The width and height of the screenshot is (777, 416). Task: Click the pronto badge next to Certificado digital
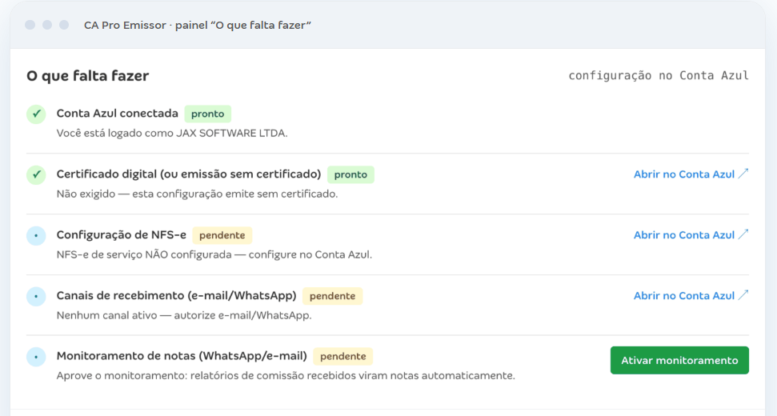[x=350, y=174]
